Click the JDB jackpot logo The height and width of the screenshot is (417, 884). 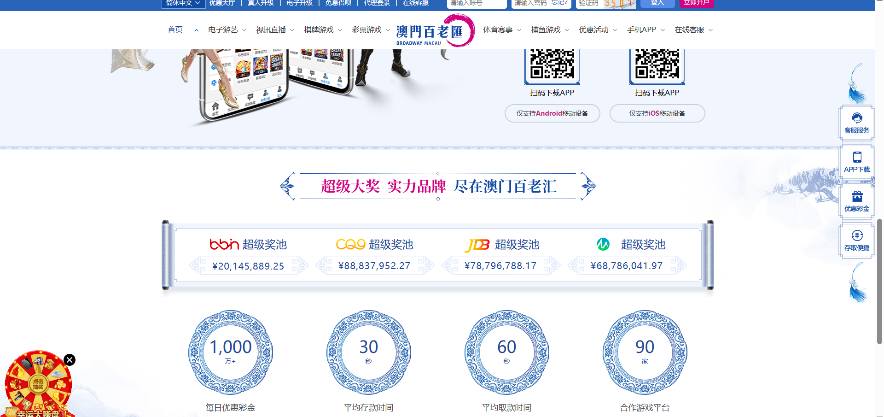click(477, 245)
